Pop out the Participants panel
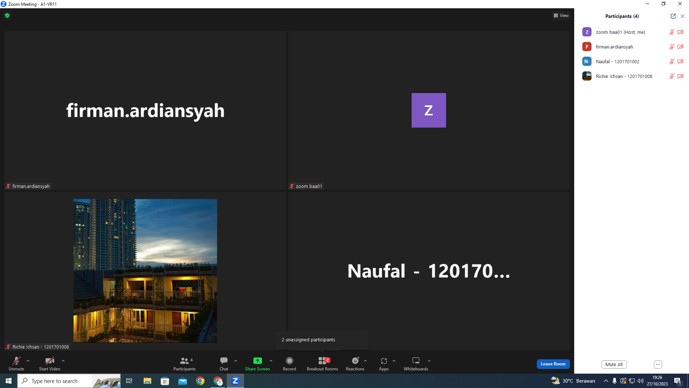Screen dimensions: 689x388 [x=673, y=16]
